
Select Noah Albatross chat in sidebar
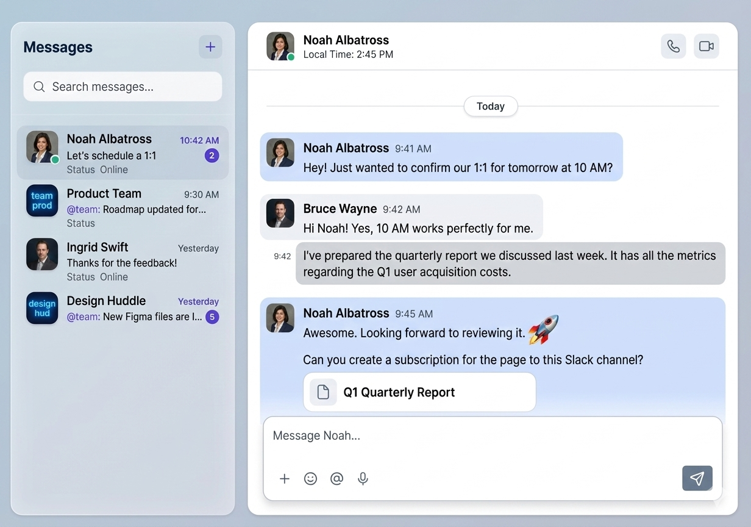122,153
